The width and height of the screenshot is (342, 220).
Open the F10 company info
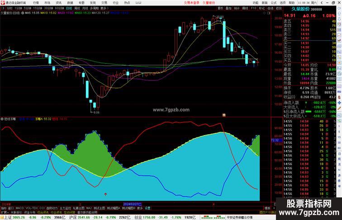pos(253,8)
